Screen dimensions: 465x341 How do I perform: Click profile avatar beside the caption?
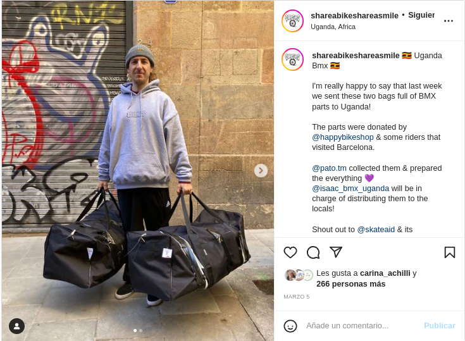[x=292, y=59]
